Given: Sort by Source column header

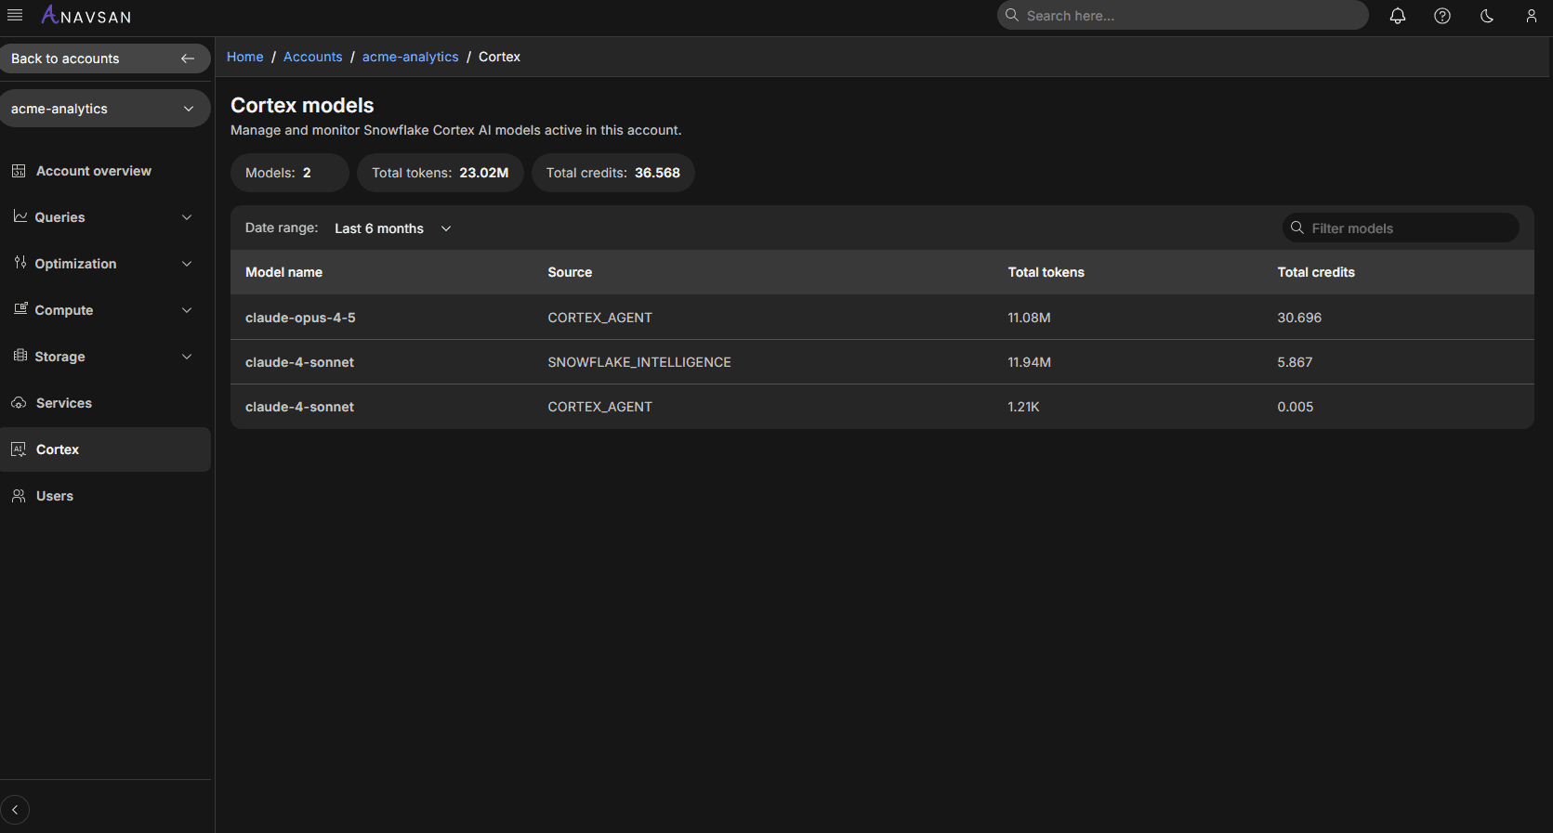Looking at the screenshot, I should coord(570,272).
